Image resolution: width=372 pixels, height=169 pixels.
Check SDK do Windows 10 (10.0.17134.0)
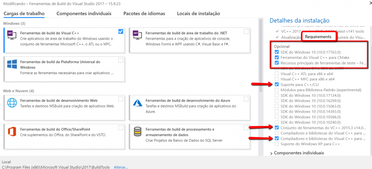(277, 95)
